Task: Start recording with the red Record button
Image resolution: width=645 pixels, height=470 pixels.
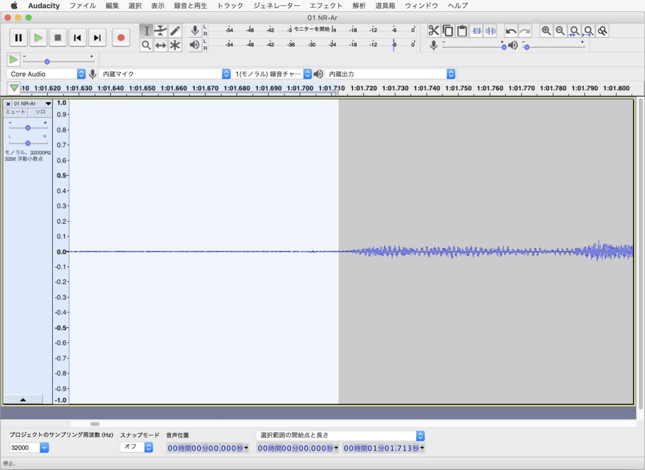Action: (x=121, y=38)
